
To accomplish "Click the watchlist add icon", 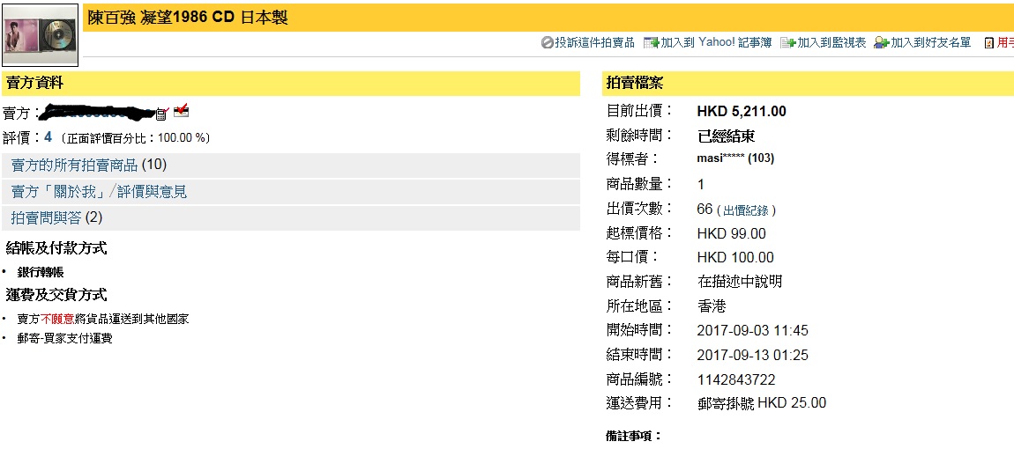I will pos(787,42).
